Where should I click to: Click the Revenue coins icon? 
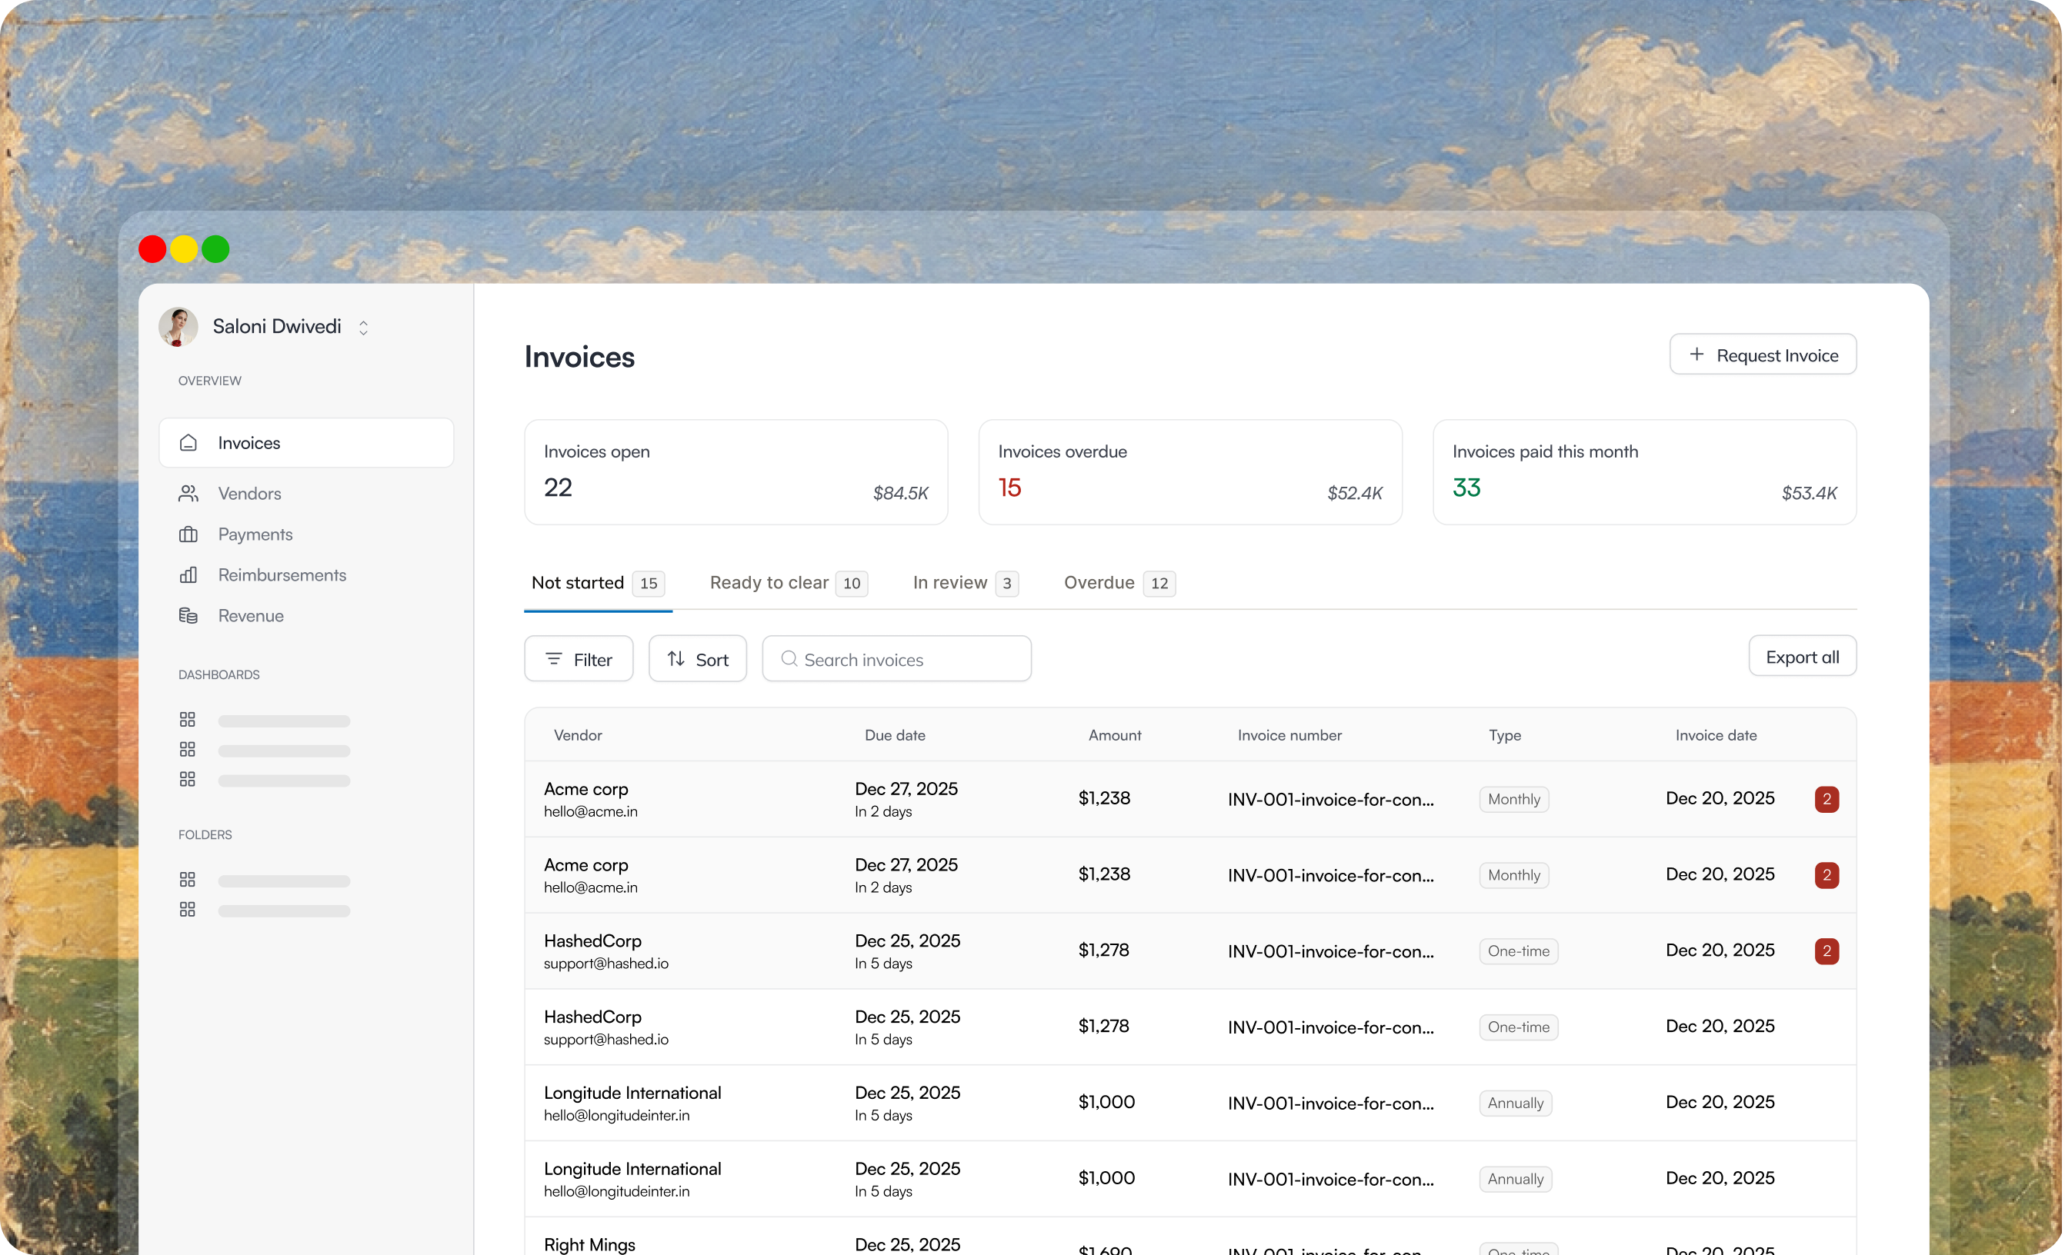pos(188,616)
